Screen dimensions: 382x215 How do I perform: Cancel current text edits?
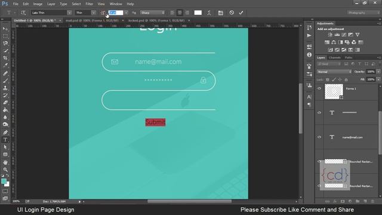point(232,13)
